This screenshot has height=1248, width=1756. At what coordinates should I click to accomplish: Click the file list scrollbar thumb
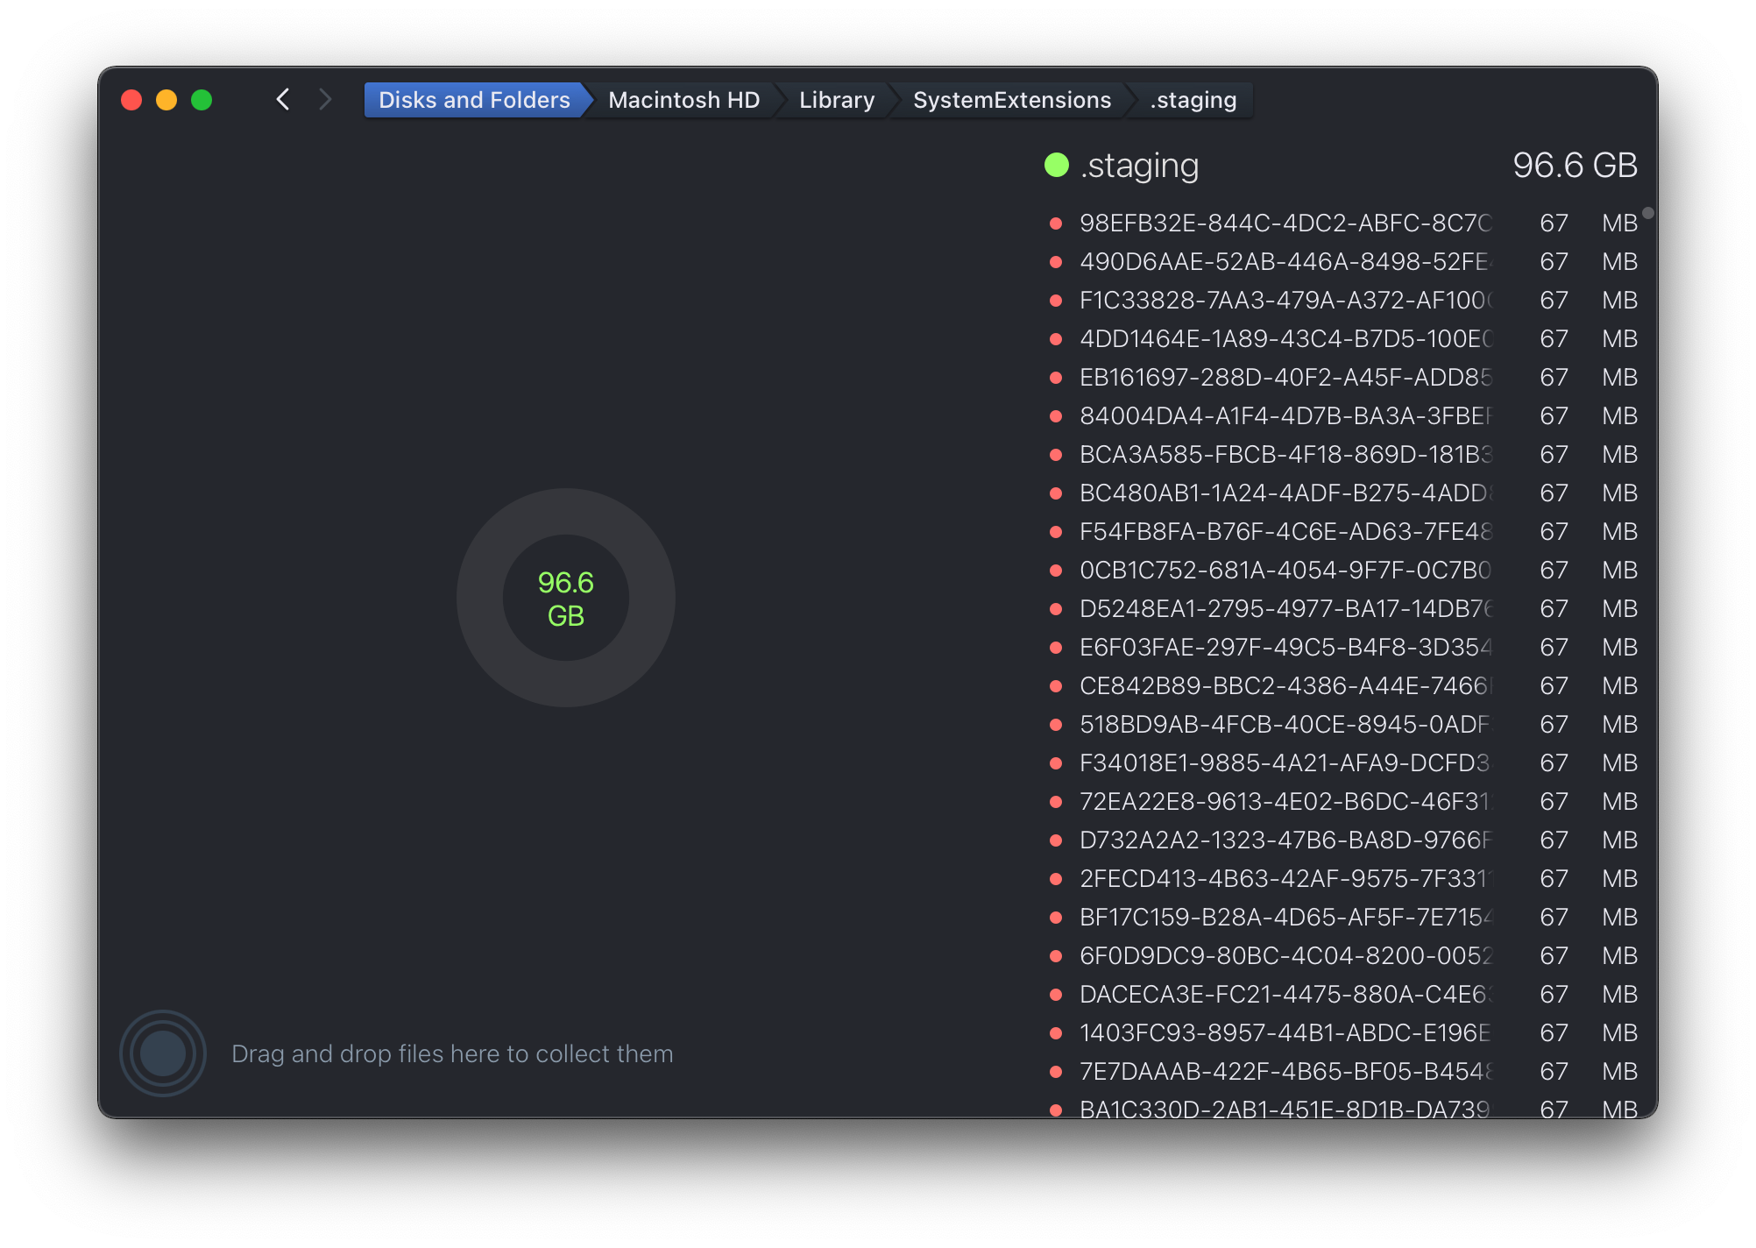click(1648, 213)
